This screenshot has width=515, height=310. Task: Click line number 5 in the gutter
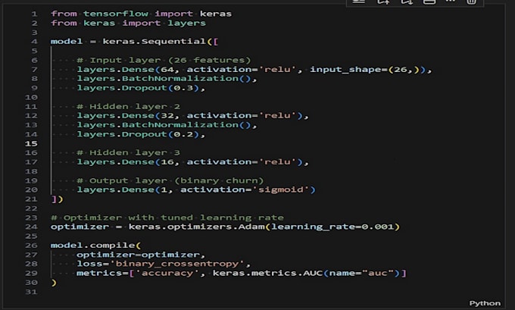35,51
